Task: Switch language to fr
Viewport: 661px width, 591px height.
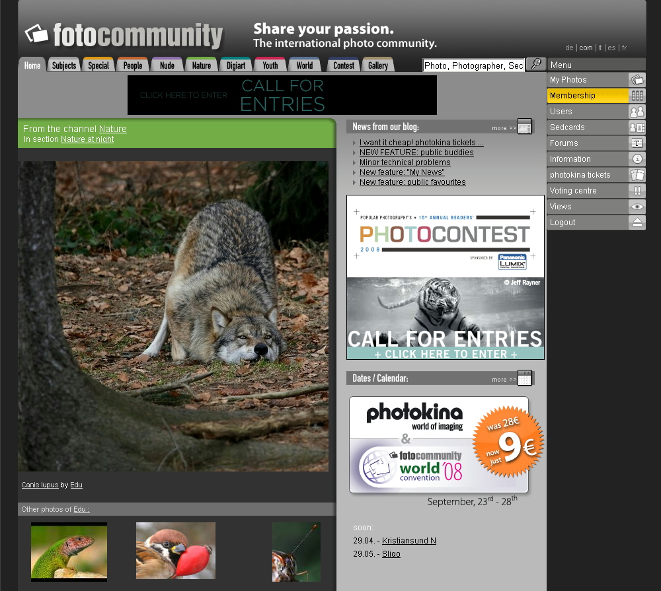Action: coord(625,48)
